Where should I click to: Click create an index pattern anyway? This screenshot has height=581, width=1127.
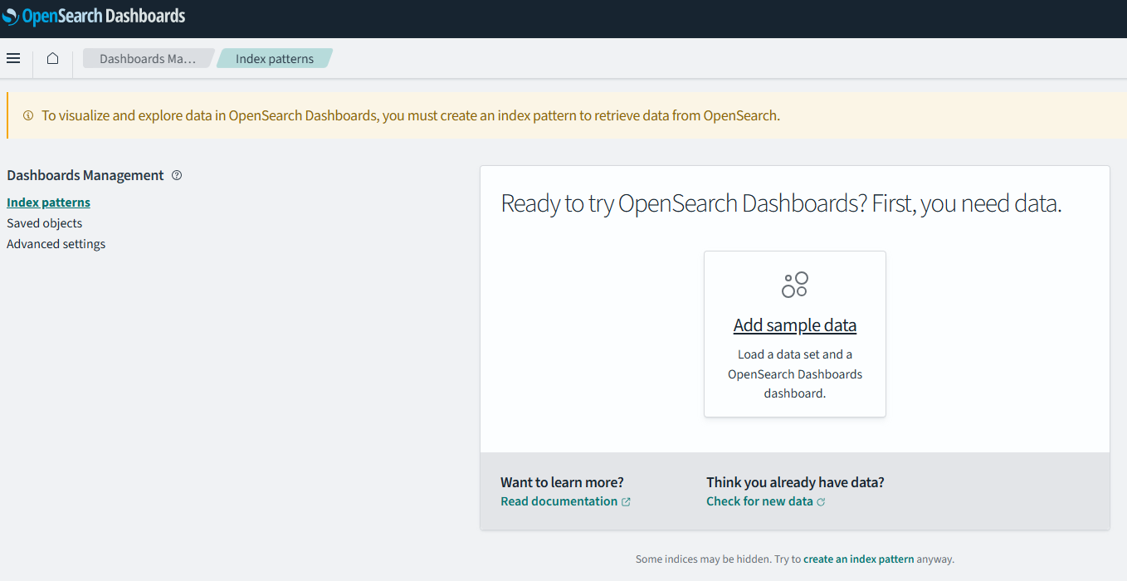[857, 559]
